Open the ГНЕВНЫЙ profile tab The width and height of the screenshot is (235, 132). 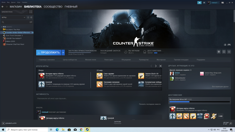tap(71, 6)
